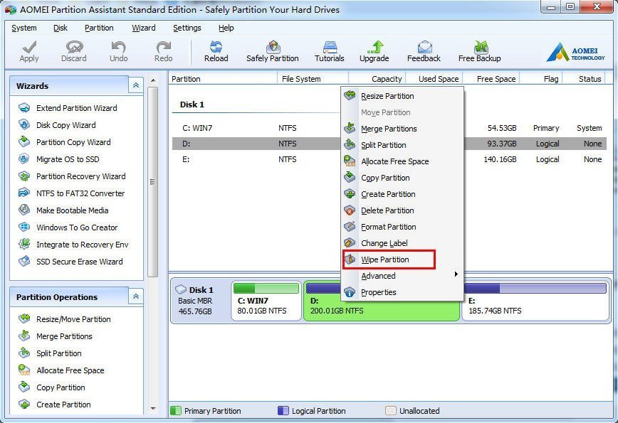The width and height of the screenshot is (618, 423).
Task: Open the Disk menu
Action: (x=61, y=28)
